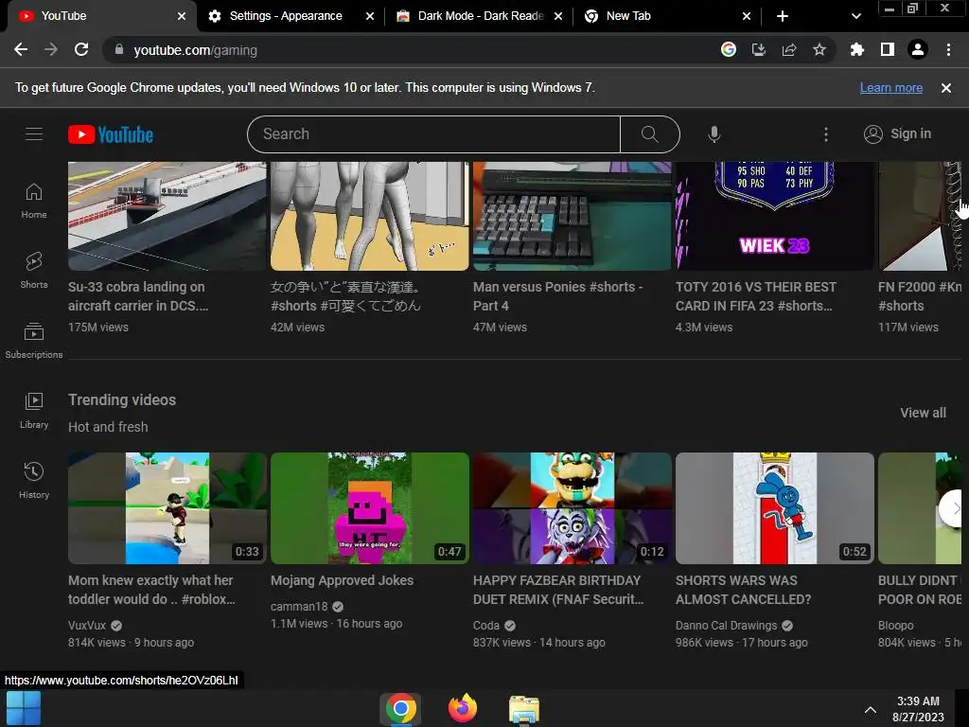Open Man versus Ponies short thumbnail
Screen dimensions: 969x727
(x=572, y=216)
